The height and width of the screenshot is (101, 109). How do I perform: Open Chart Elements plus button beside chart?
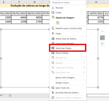(102, 32)
